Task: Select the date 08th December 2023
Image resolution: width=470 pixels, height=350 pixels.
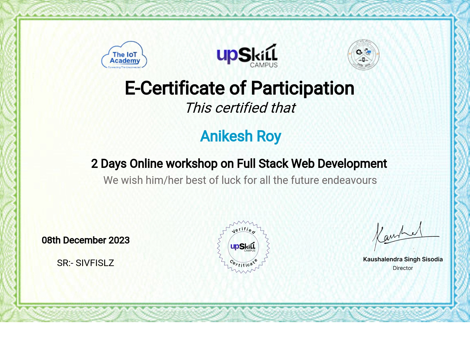Action: click(85, 240)
